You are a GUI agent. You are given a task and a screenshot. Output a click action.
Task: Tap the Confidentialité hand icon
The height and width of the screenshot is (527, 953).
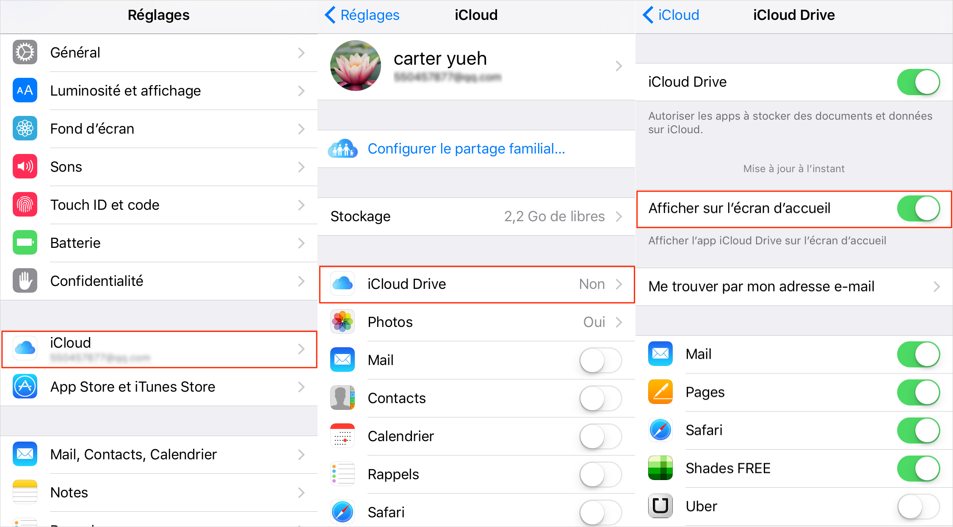[x=25, y=281]
